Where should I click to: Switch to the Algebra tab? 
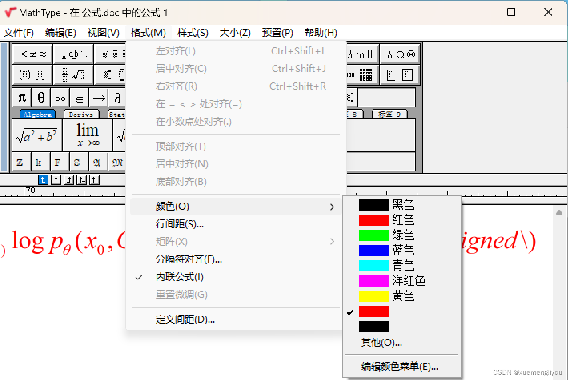tap(38, 114)
